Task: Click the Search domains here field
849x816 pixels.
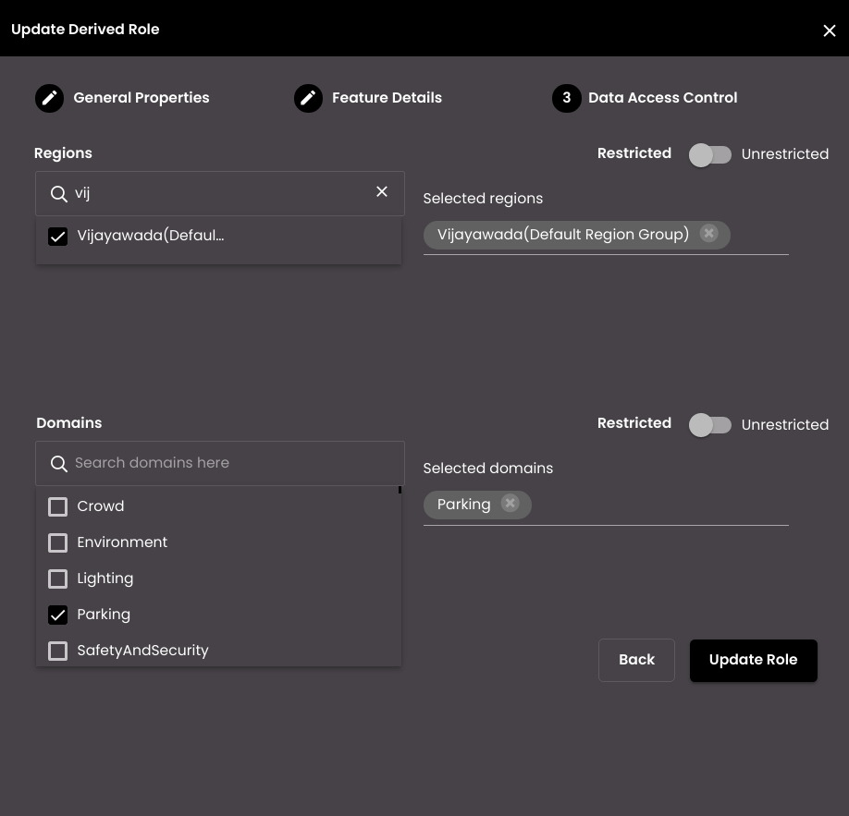Action: pyautogui.click(x=220, y=463)
